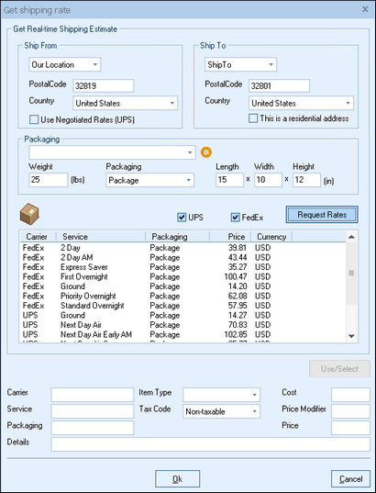Toggle the FedEx carrier checkbox
Screen dimensions: 376x493
click(x=236, y=218)
